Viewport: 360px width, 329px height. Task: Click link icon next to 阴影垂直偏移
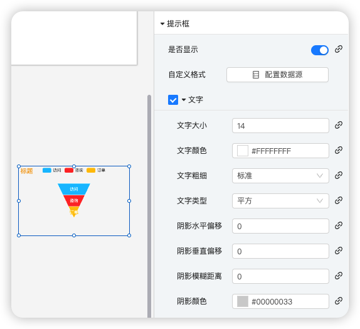(339, 251)
